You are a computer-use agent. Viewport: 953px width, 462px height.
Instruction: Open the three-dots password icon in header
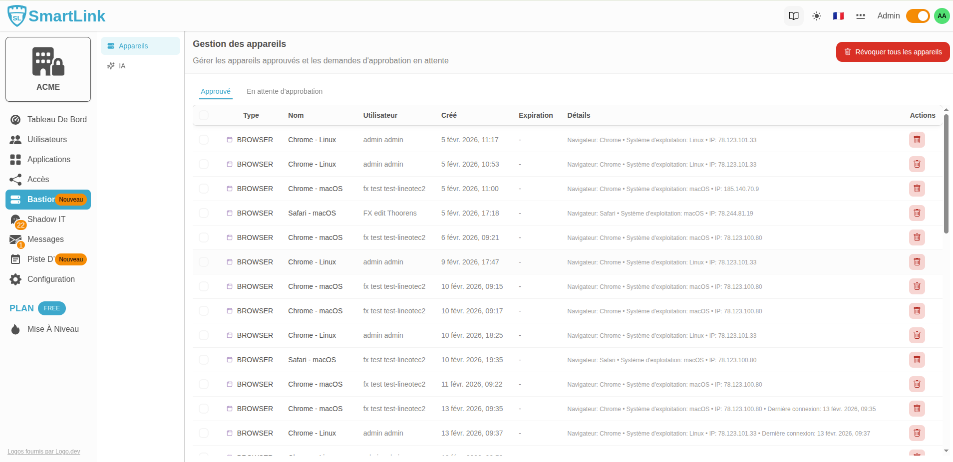click(x=860, y=16)
